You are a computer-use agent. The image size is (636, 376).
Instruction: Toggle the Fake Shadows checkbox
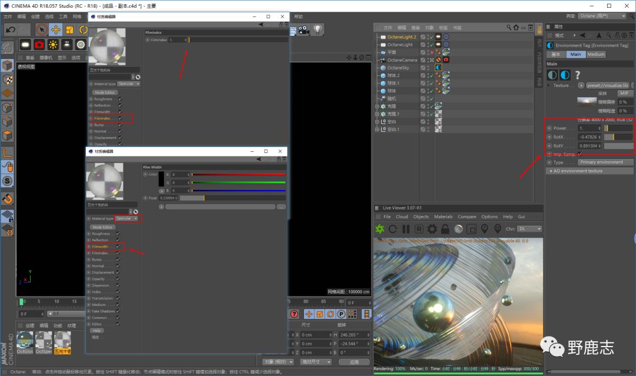click(x=118, y=311)
